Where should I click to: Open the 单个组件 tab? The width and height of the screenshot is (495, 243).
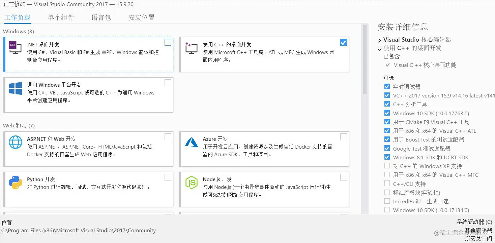[x=61, y=17]
